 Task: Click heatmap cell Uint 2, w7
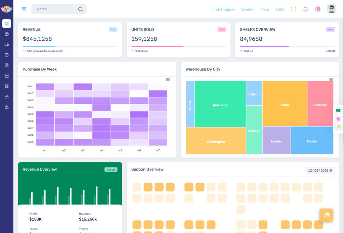[158, 94]
